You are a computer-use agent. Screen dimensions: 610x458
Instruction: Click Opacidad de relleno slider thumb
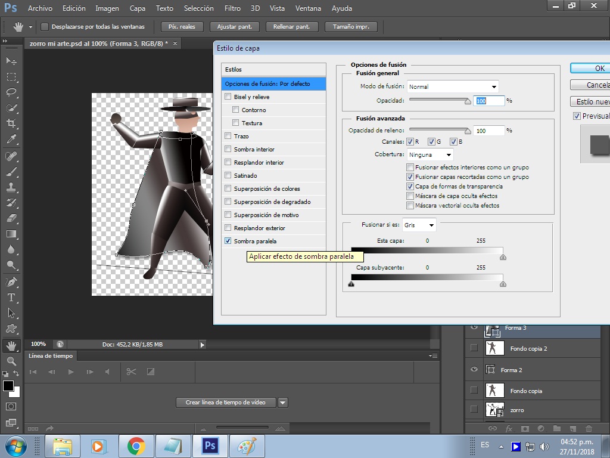pos(468,131)
